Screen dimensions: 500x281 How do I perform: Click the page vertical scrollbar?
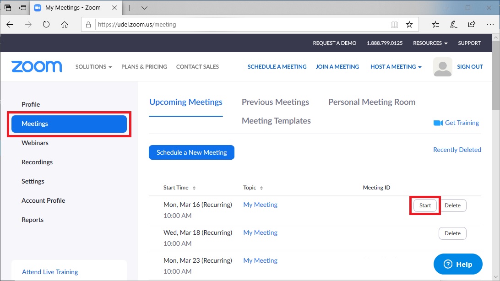point(496,75)
